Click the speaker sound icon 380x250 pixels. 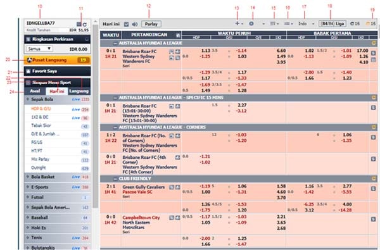coord(134,24)
